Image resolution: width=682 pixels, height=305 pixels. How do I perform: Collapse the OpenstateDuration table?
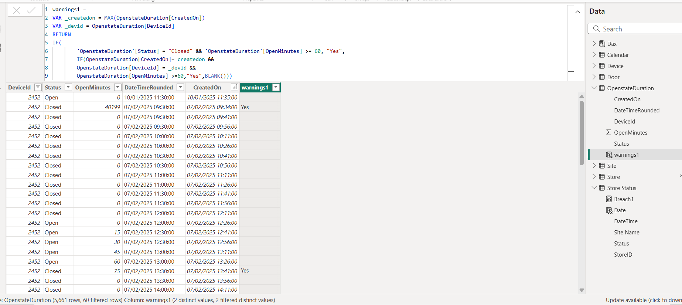pyautogui.click(x=594, y=88)
